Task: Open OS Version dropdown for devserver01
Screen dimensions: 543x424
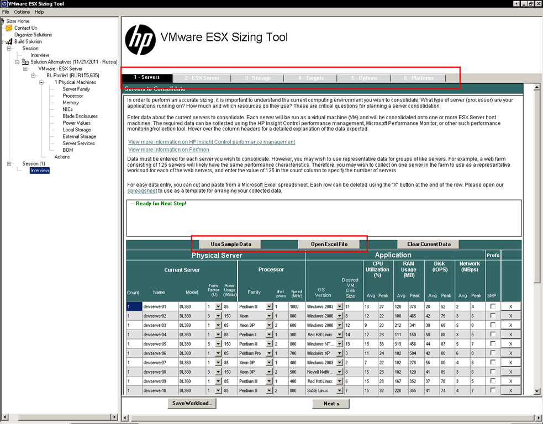Action: (339, 306)
